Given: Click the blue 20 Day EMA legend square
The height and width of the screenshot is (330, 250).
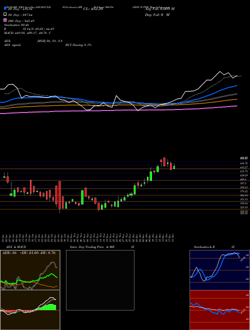Looking at the screenshot, I should [5, 8].
